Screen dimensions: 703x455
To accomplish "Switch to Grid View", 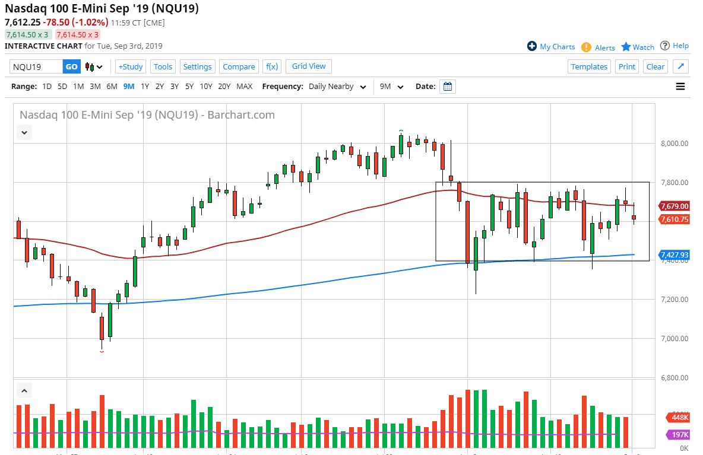I will point(308,66).
